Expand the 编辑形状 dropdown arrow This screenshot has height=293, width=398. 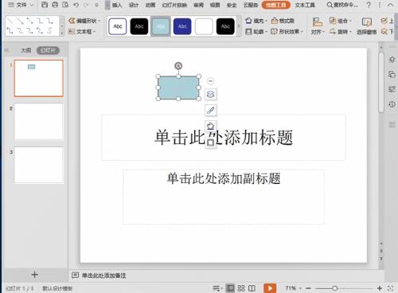(99, 21)
